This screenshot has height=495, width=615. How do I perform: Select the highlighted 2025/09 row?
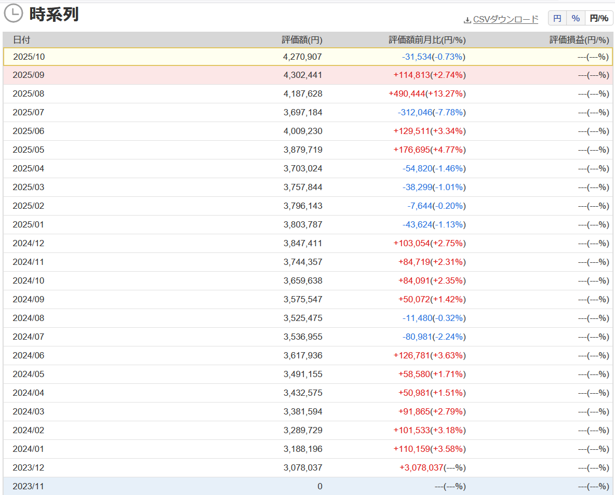(307, 75)
